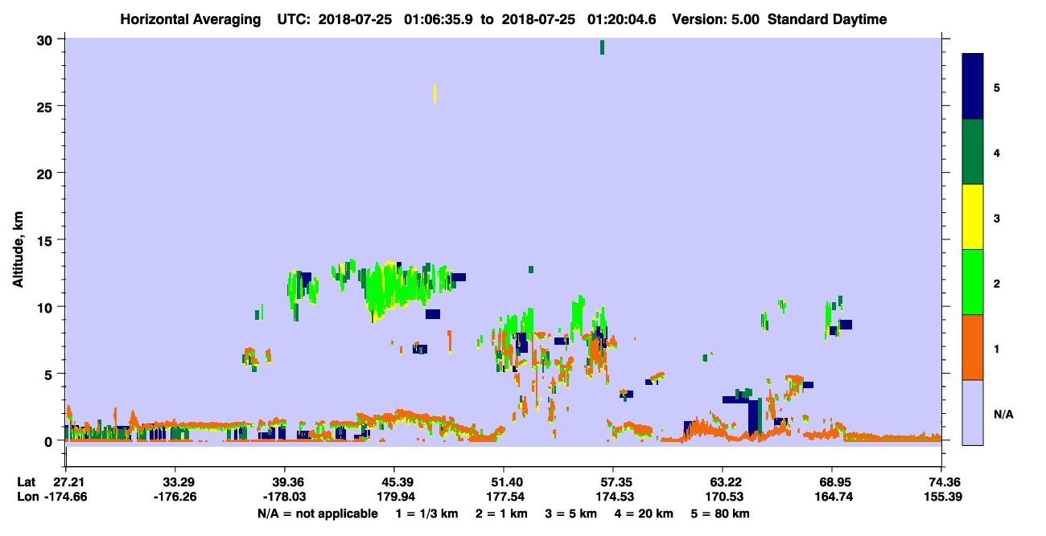Click legend note '3 = 5 km'
The width and height of the screenshot is (1046, 536).
570,513
